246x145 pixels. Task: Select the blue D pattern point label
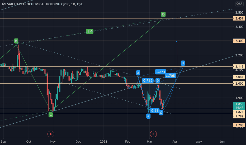point(183,63)
